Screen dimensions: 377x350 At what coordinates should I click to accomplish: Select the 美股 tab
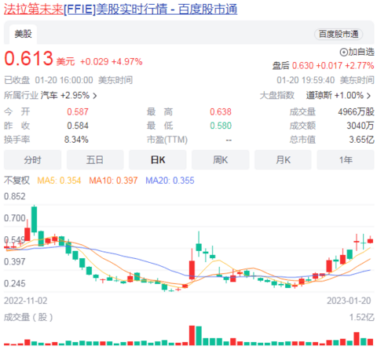tap(23, 34)
